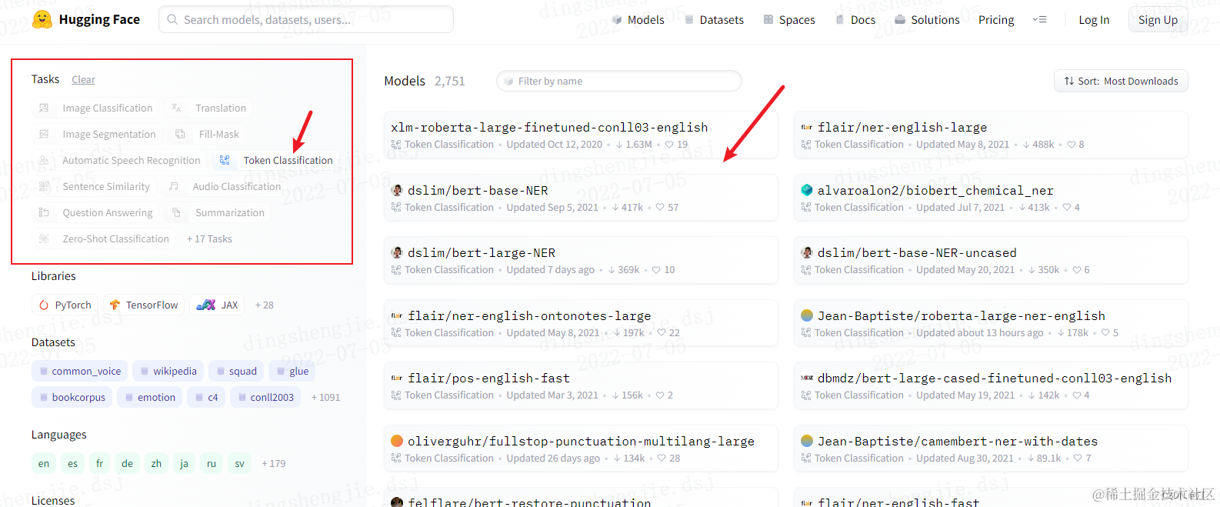Click the Token Classification task icon

click(225, 160)
